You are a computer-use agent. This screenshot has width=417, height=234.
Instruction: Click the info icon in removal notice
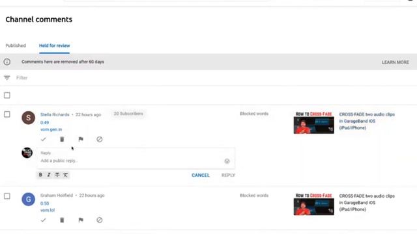(7, 62)
